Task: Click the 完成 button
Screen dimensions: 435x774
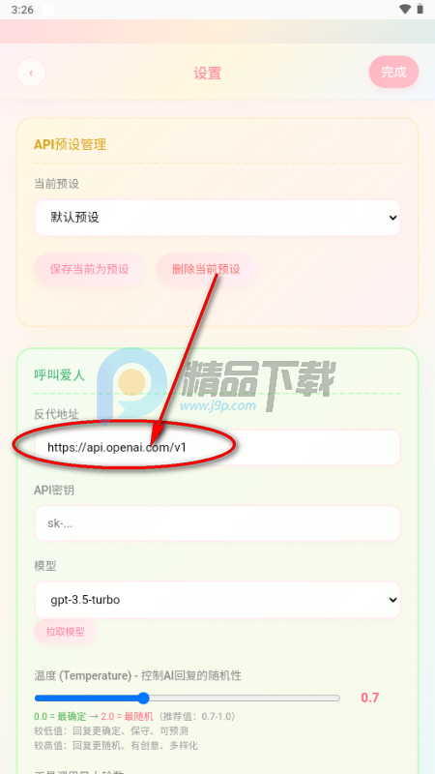Action: click(x=393, y=72)
